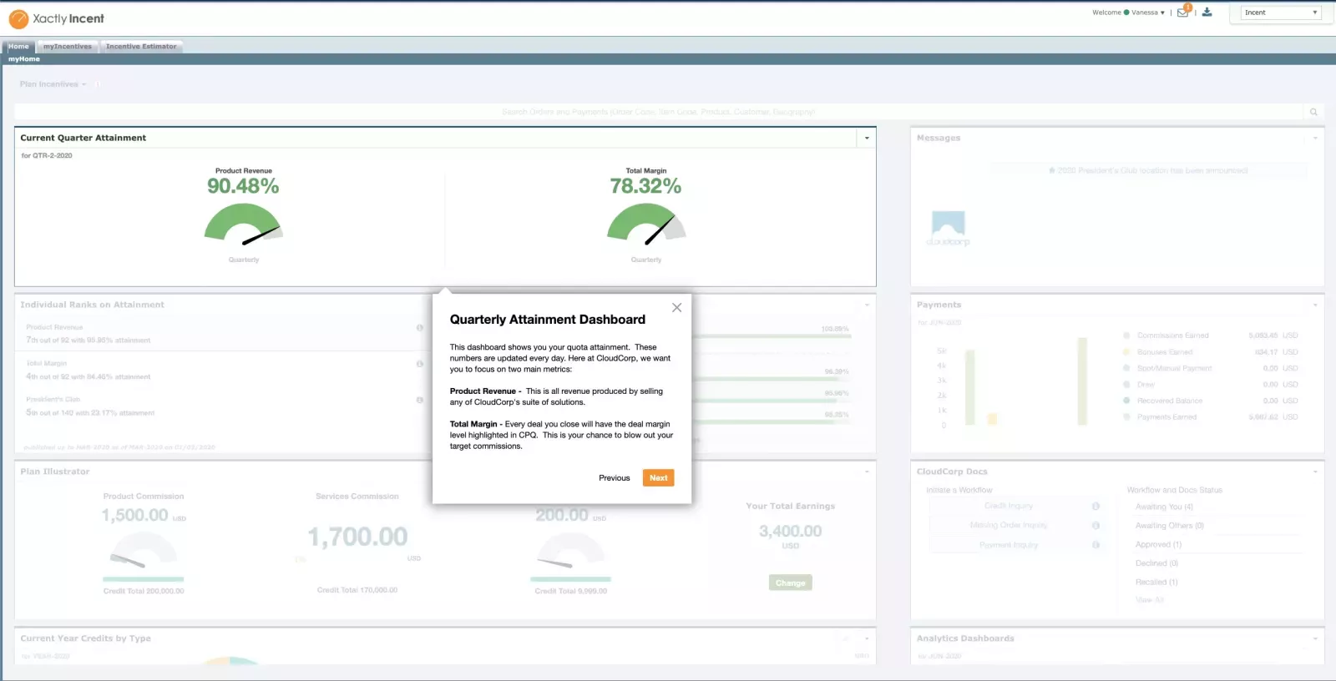The height and width of the screenshot is (681, 1336).
Task: Click the 90.48% Product Revenue value
Action: (243, 186)
